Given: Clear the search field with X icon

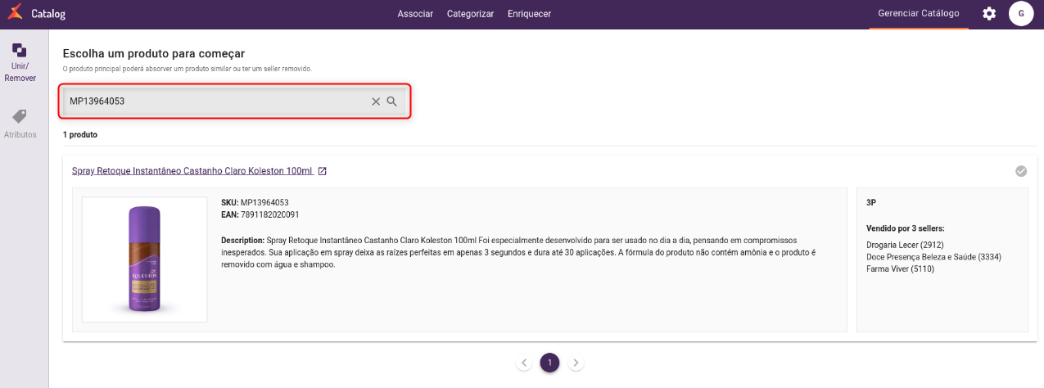Looking at the screenshot, I should click(x=376, y=102).
